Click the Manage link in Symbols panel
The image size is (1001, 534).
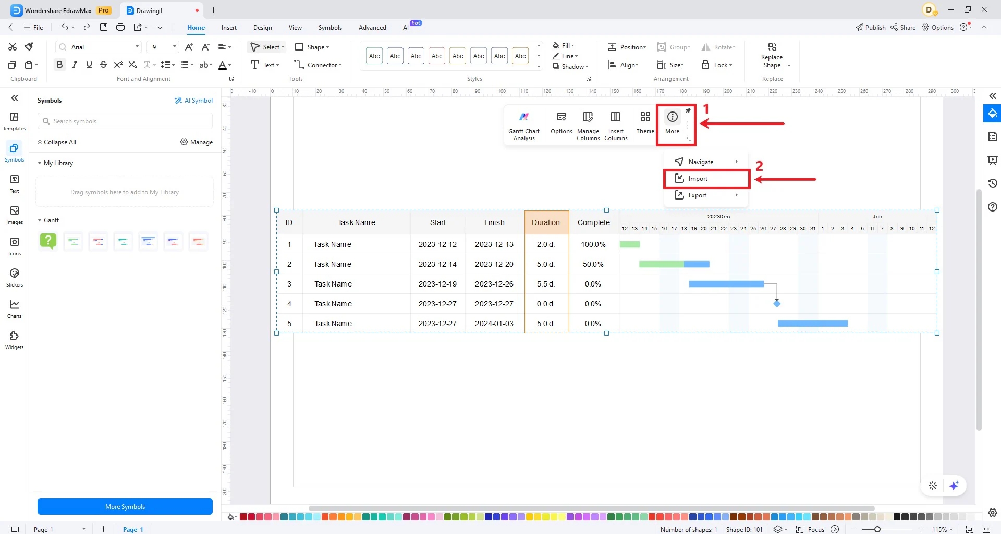click(202, 142)
